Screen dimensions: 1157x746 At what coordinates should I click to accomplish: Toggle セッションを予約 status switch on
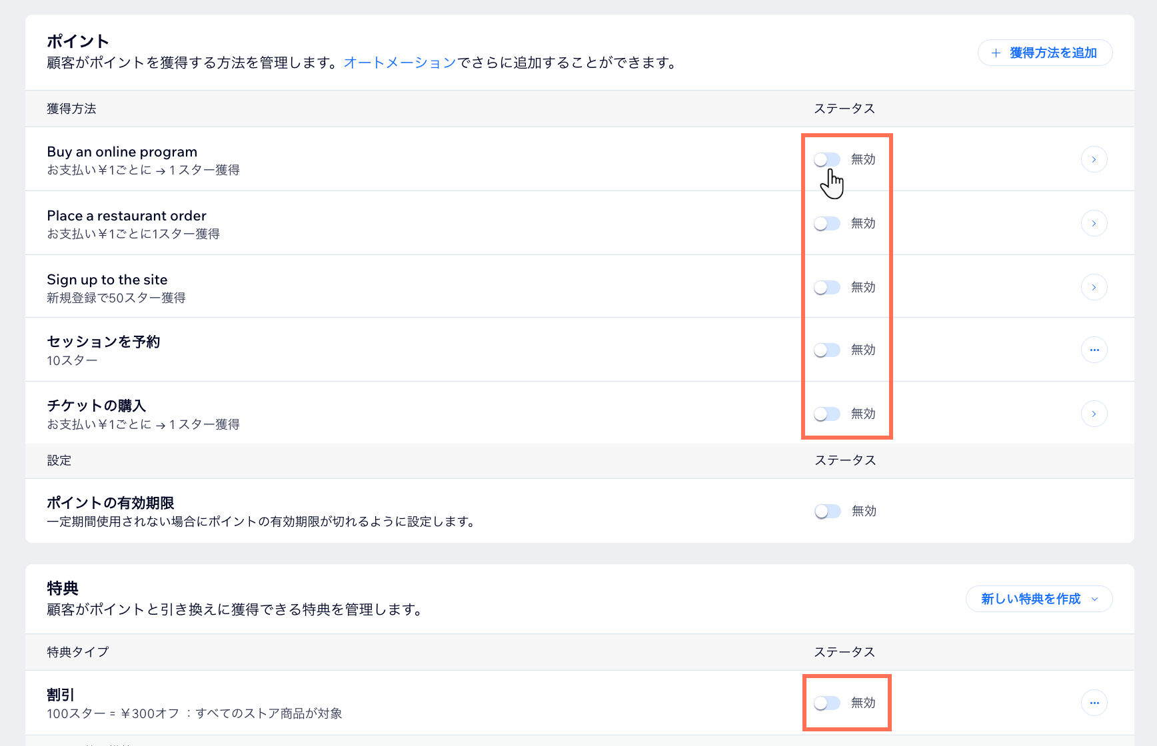(827, 350)
